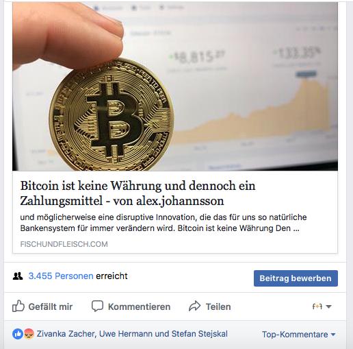Open the 3.455 Personen reach link
The width and height of the screenshot is (353, 349).
[61, 276]
